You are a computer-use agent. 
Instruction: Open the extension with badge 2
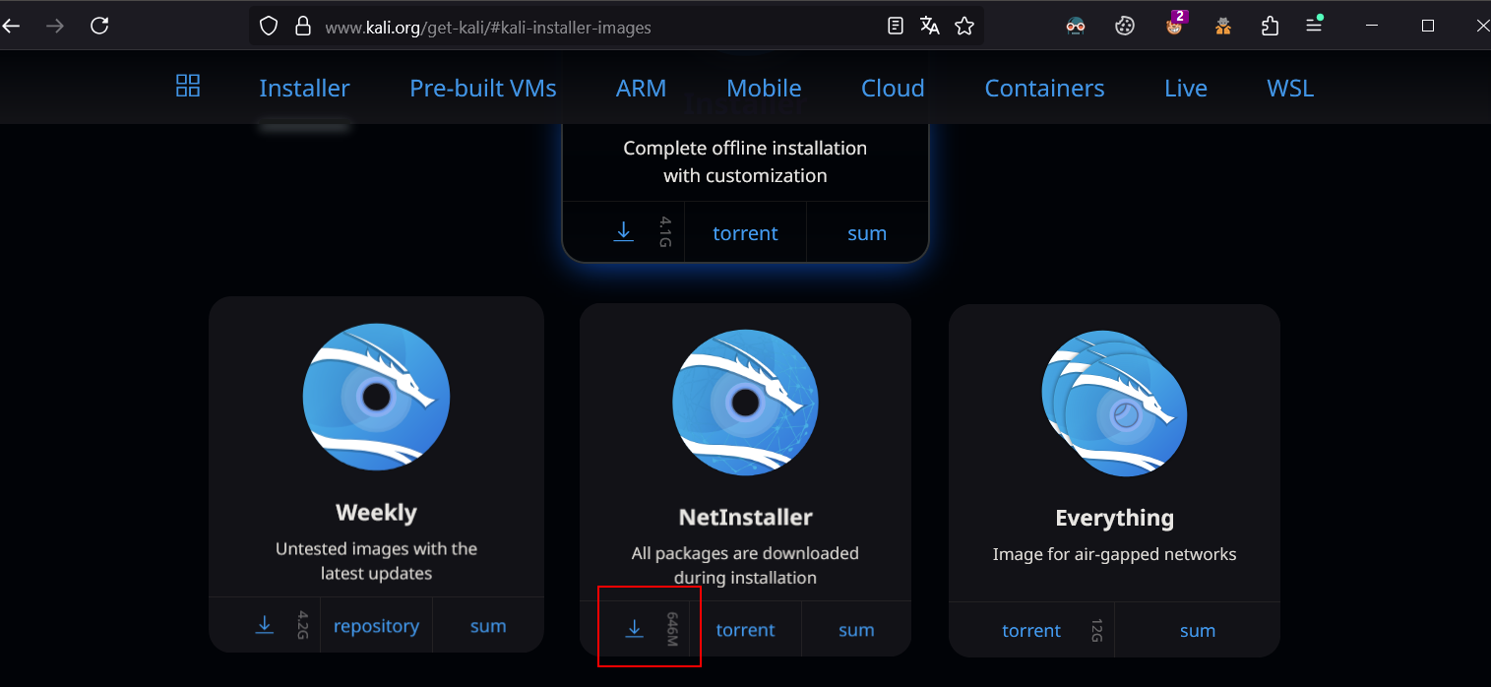point(1175,25)
